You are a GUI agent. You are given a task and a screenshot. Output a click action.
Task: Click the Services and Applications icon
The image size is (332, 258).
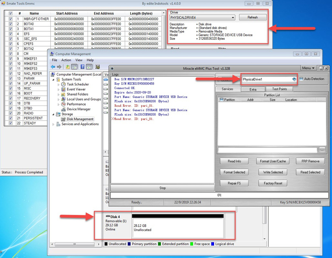pyautogui.click(x=58, y=124)
